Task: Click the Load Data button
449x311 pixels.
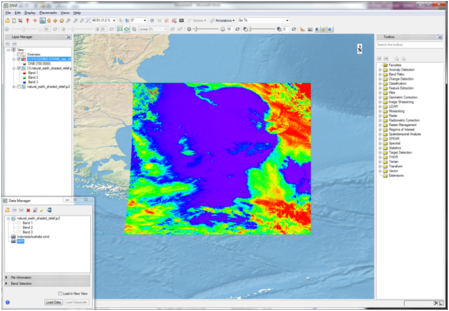Action: click(53, 302)
